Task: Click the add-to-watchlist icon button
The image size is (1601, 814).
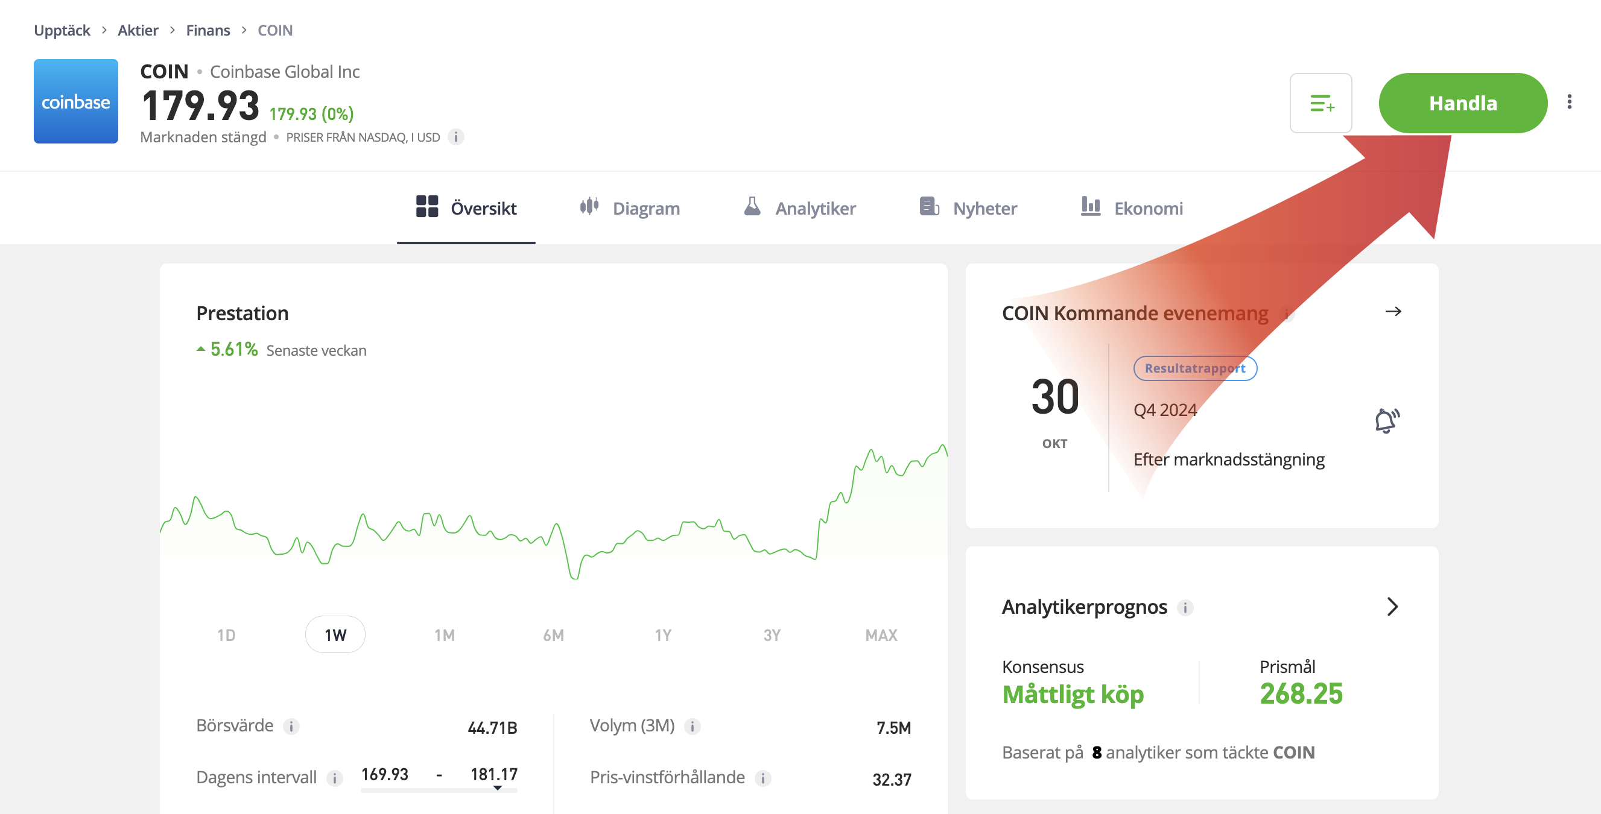Action: click(x=1320, y=103)
